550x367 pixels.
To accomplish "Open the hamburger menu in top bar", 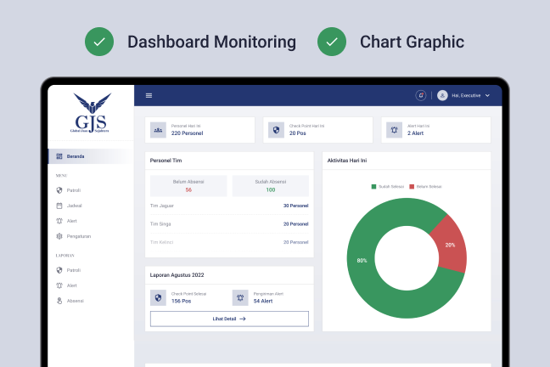I will 149,95.
